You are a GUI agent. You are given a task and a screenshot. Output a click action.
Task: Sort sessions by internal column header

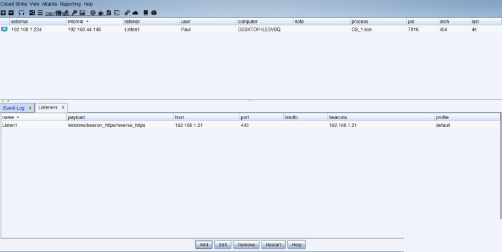[x=95, y=22]
